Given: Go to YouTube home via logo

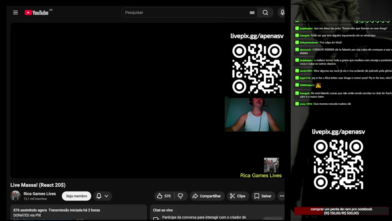Looking at the screenshot, I should click(36, 13).
